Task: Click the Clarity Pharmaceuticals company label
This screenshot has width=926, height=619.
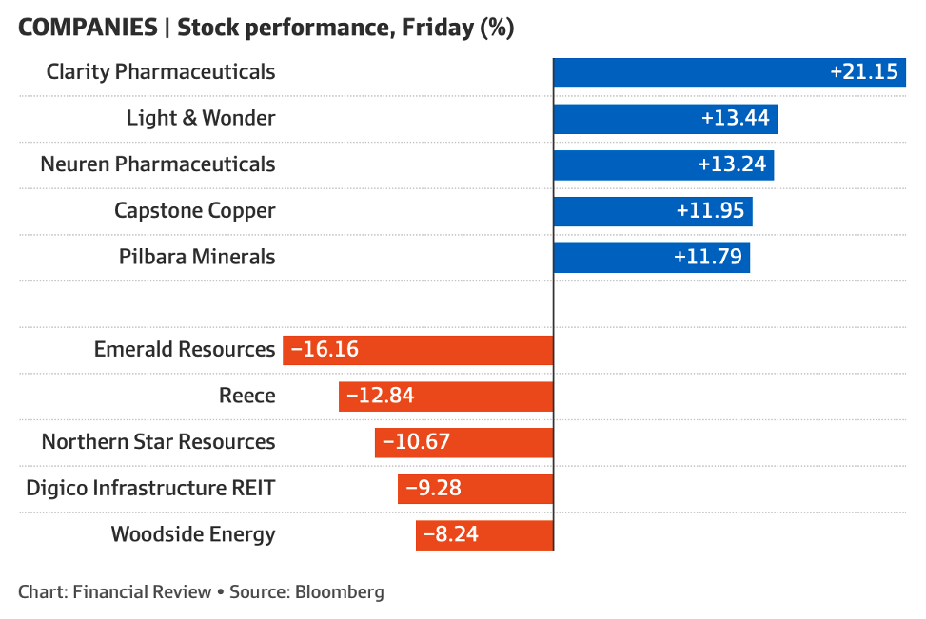Action: (161, 71)
